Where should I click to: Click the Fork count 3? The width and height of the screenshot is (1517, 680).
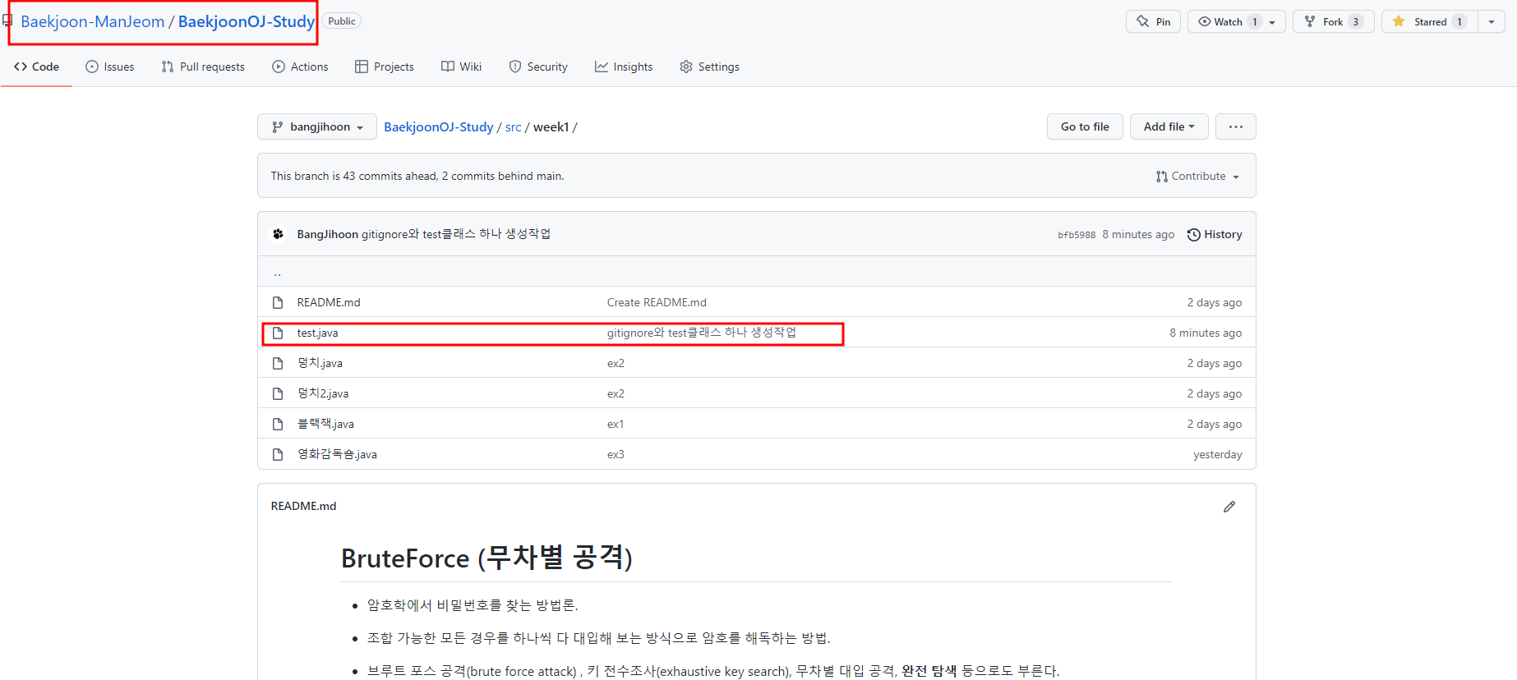[x=1355, y=21]
